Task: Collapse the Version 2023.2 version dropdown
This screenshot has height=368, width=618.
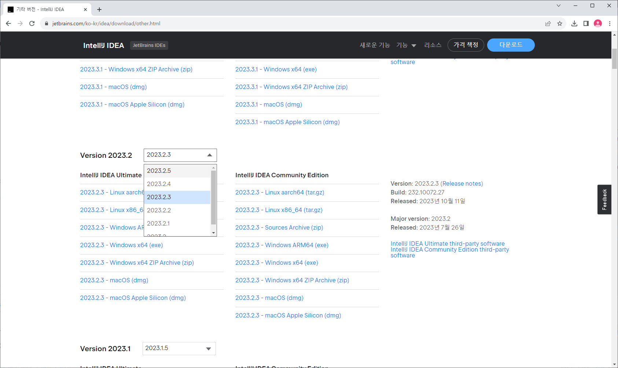Action: point(180,155)
